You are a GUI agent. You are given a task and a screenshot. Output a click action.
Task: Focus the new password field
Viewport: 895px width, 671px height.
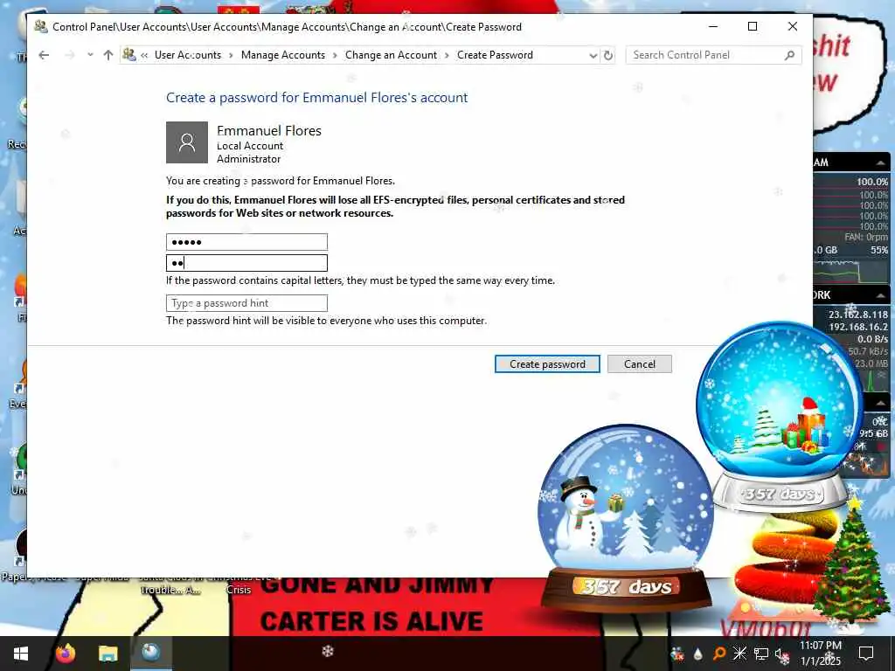pos(246,242)
